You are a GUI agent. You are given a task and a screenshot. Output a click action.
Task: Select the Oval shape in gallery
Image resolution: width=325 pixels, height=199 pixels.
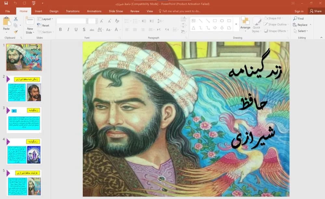pyautogui.click(x=222, y=21)
